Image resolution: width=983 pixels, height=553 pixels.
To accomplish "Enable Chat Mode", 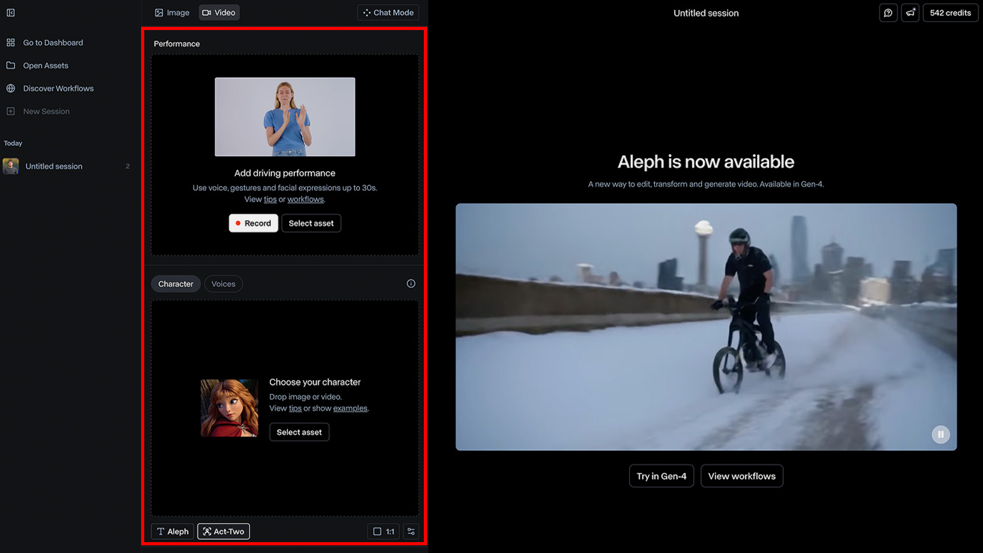I will point(388,13).
